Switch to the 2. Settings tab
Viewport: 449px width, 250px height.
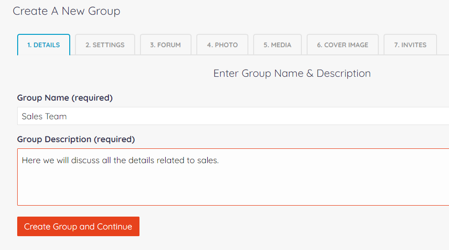click(x=105, y=45)
